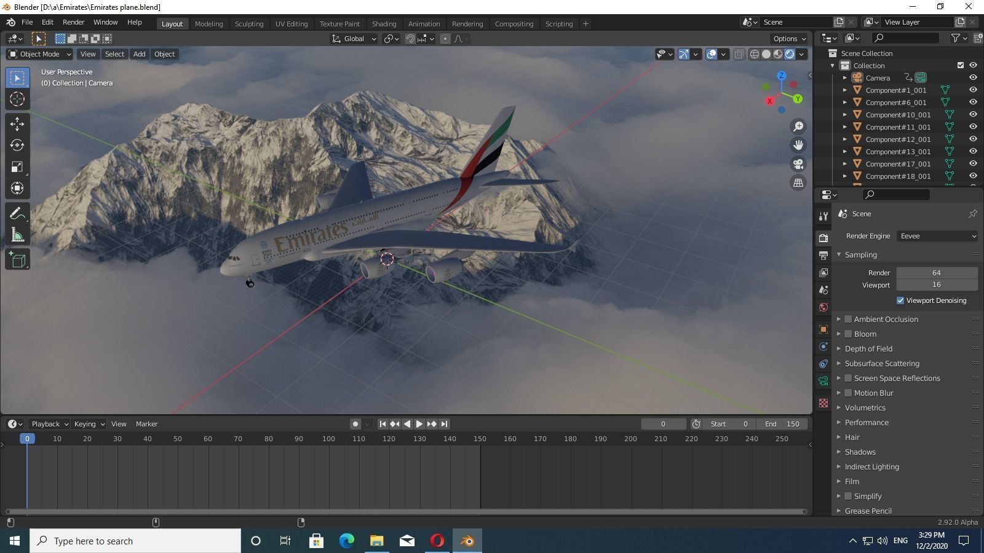Open the viewport Object menu
Viewport: 984px width, 553px height.
[x=164, y=54]
